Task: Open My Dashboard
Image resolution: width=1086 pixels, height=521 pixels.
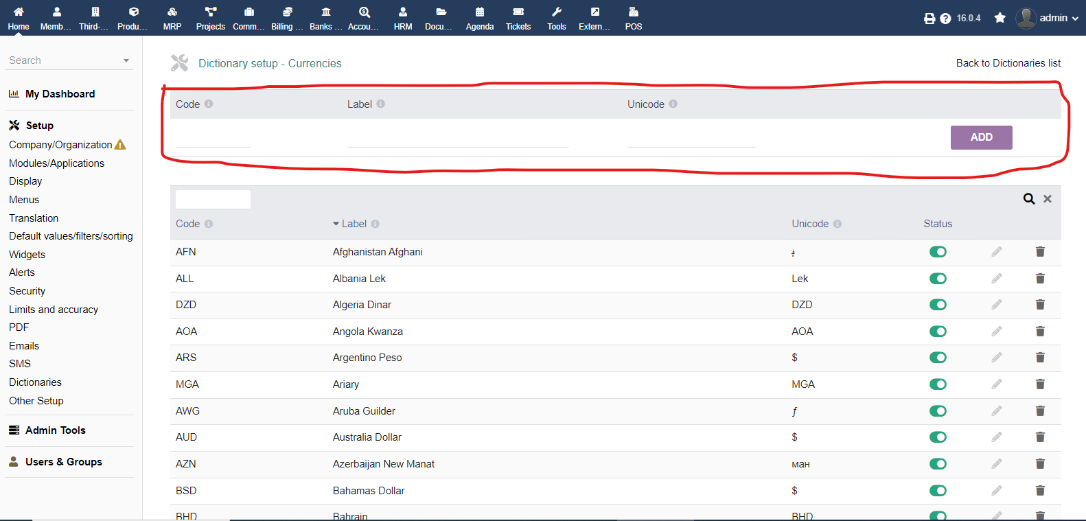Action: click(60, 94)
